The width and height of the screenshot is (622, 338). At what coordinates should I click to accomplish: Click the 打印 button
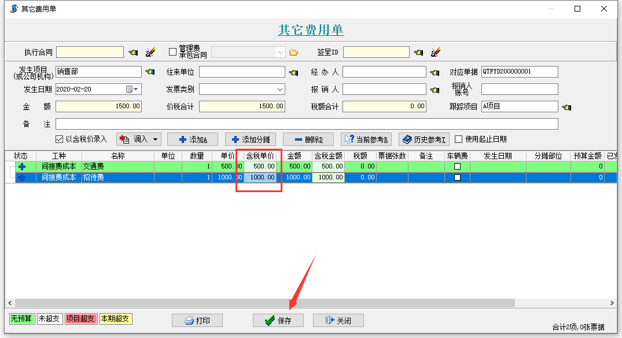(x=197, y=320)
